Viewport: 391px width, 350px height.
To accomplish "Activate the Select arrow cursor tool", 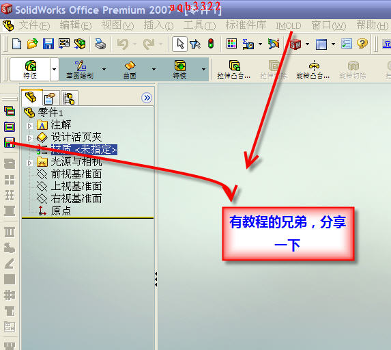I will (x=179, y=44).
